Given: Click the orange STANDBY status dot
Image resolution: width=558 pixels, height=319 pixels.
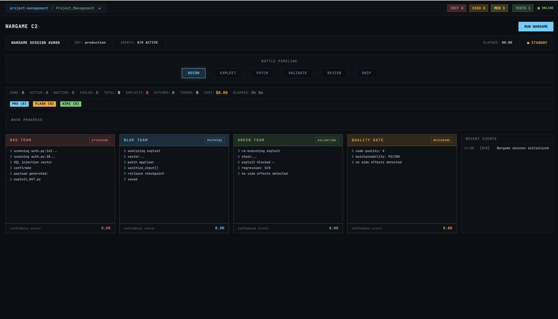Looking at the screenshot, I should point(528,43).
